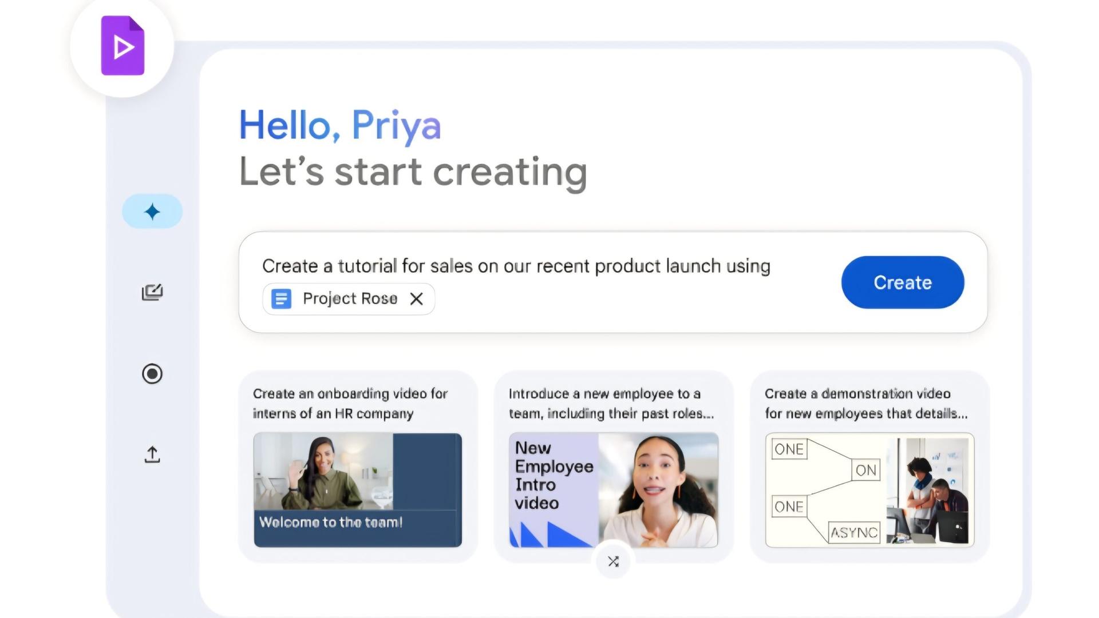Remove the Project Rose attachment with the X

click(416, 298)
